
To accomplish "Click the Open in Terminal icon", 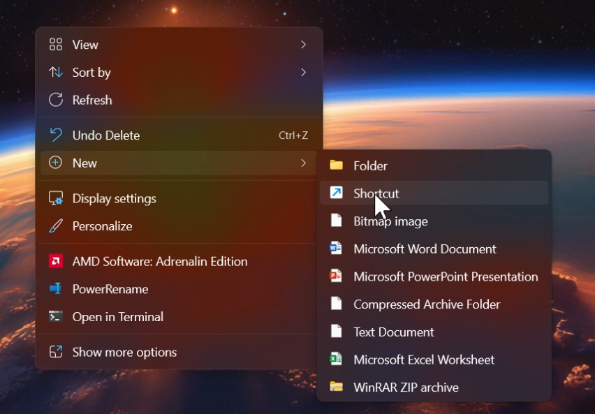I will (56, 317).
